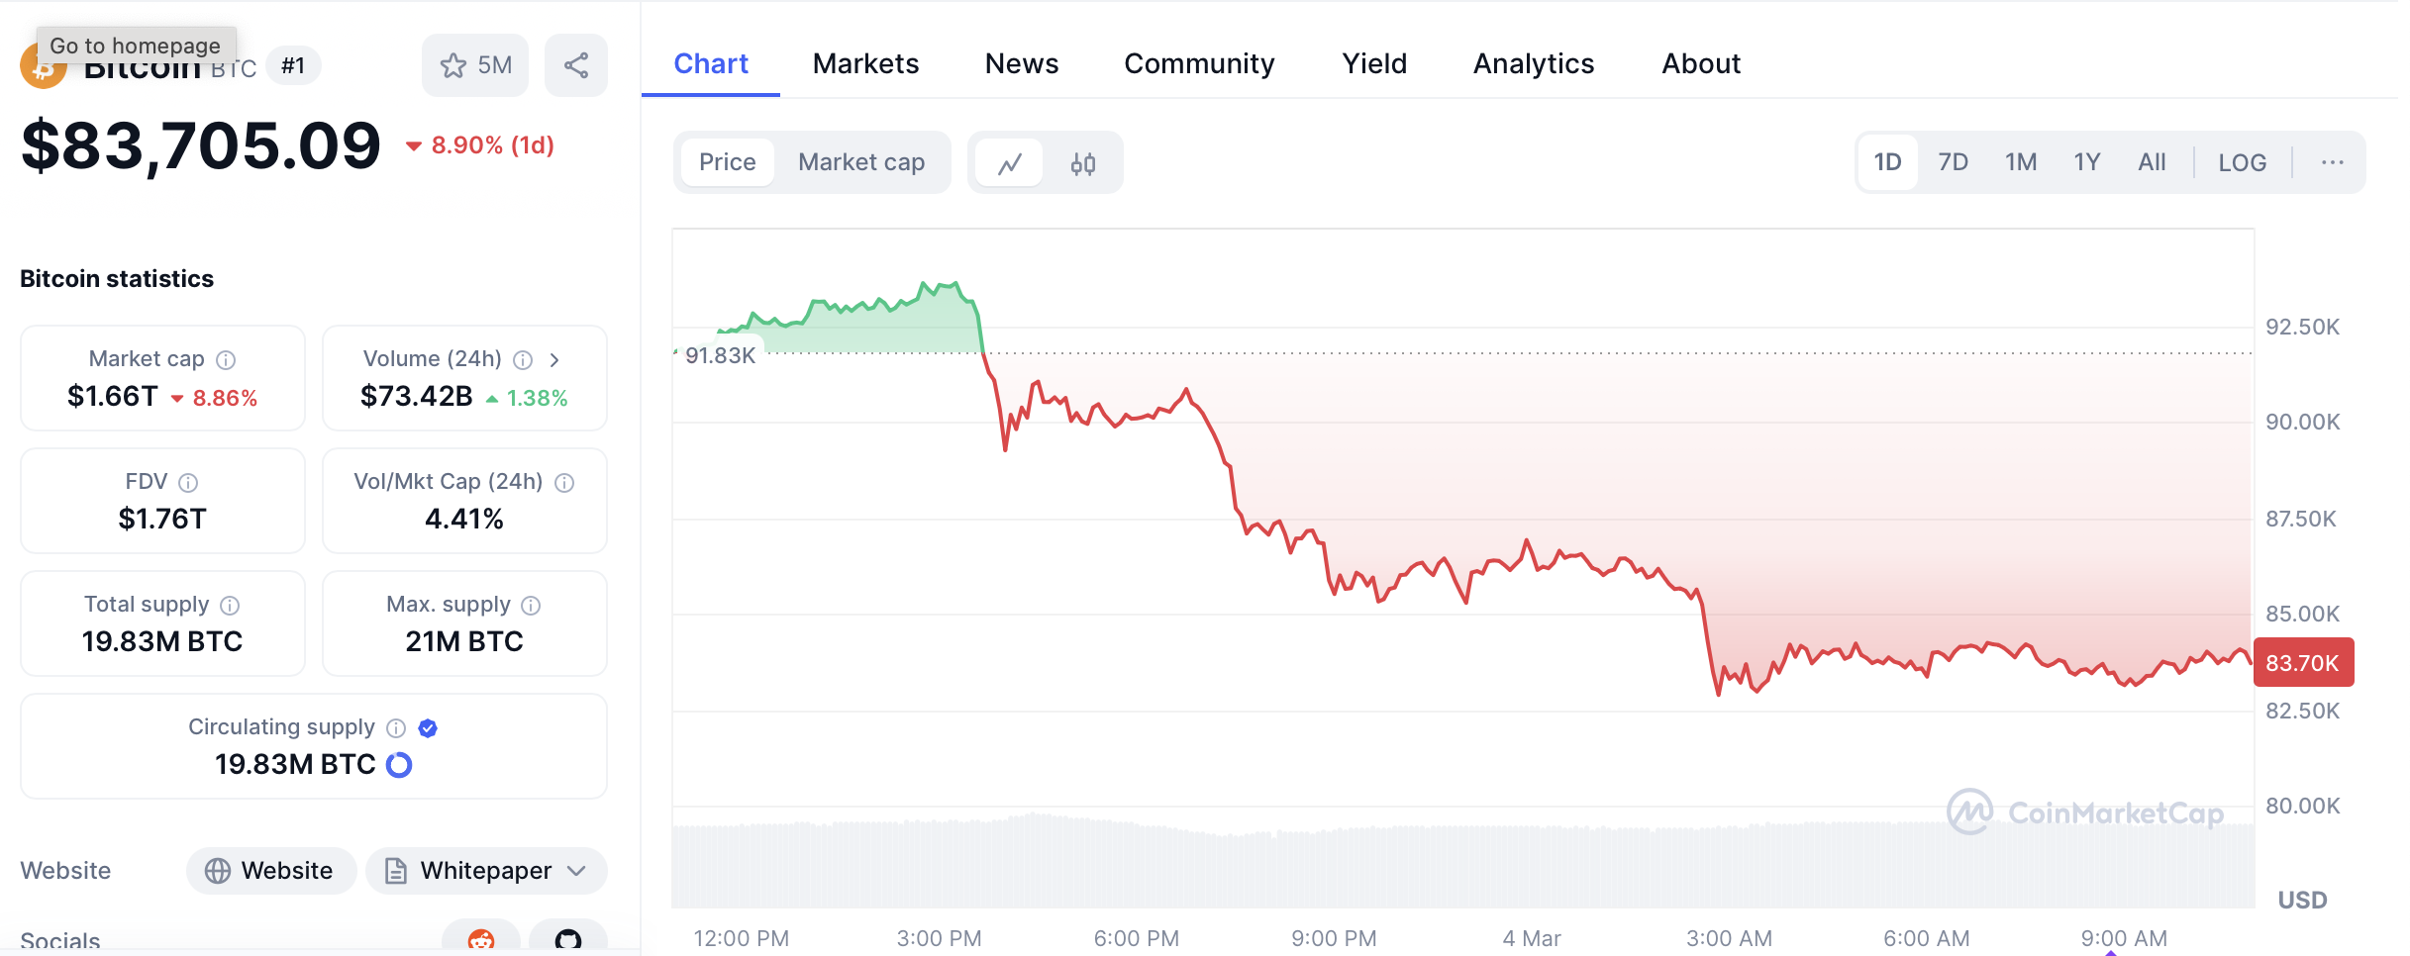Click the share icon
The height and width of the screenshot is (956, 2410).
tap(576, 65)
